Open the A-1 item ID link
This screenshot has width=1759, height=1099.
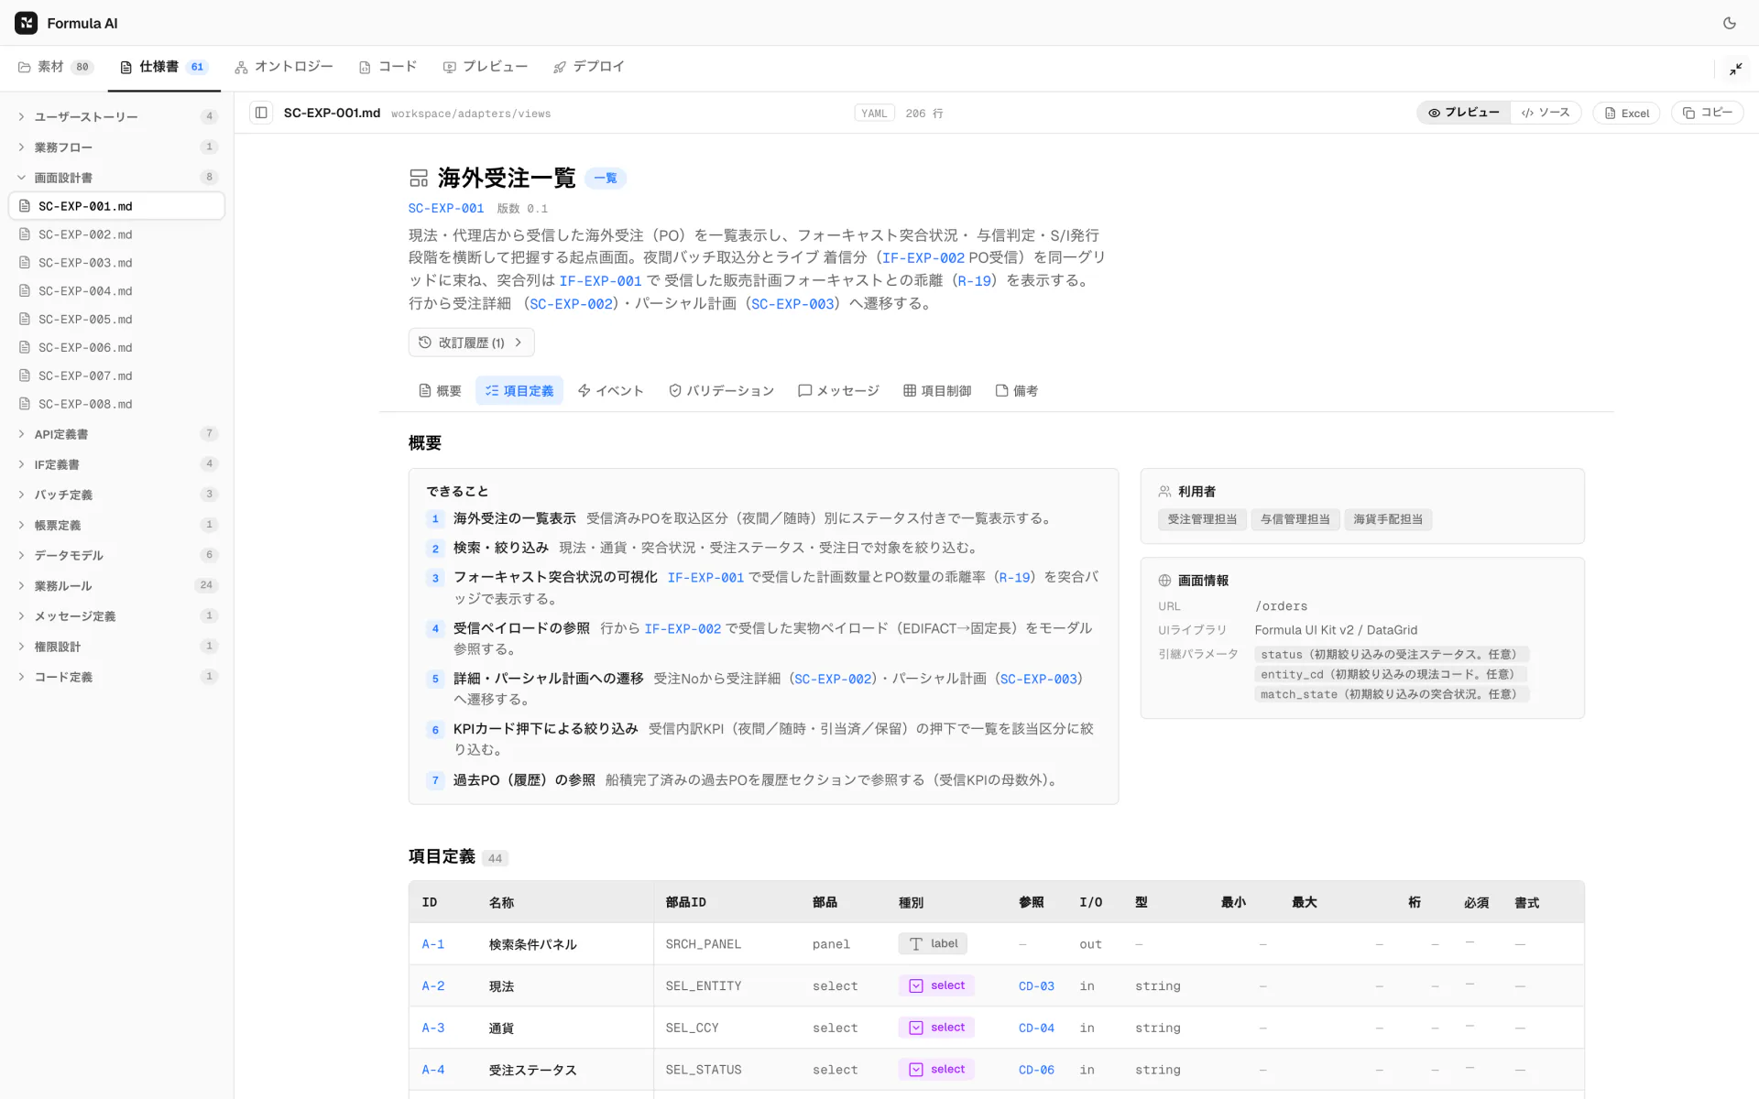point(432,944)
